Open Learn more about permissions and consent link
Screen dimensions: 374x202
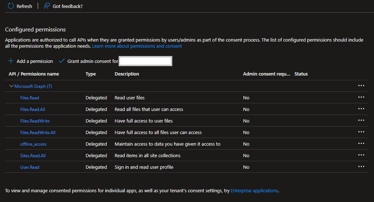pos(137,46)
